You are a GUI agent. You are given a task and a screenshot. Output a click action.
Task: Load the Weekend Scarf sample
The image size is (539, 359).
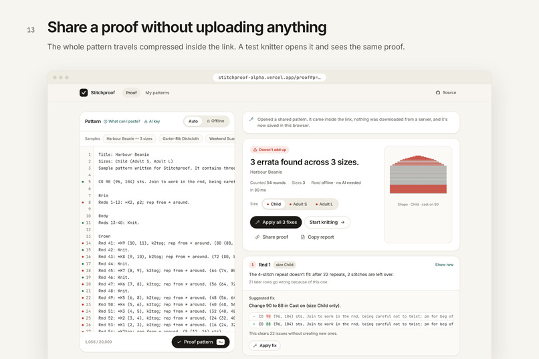point(220,139)
